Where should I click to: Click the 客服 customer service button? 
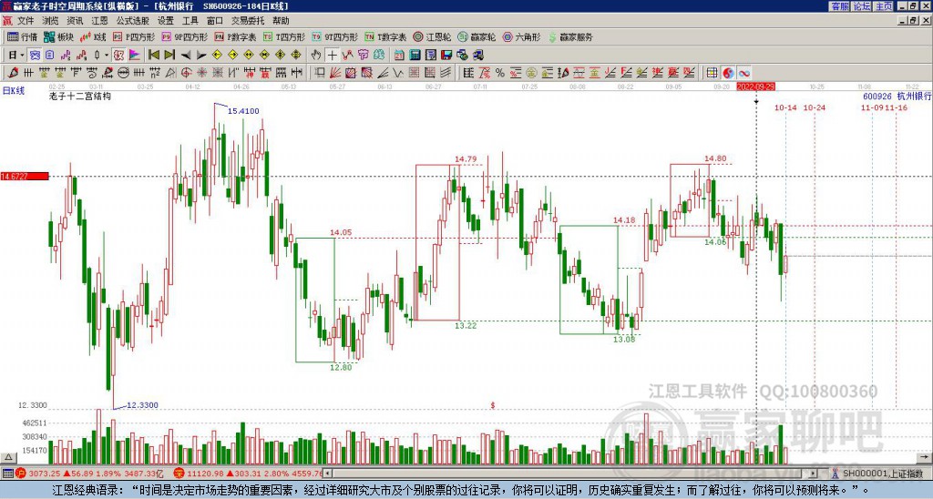coord(840,6)
